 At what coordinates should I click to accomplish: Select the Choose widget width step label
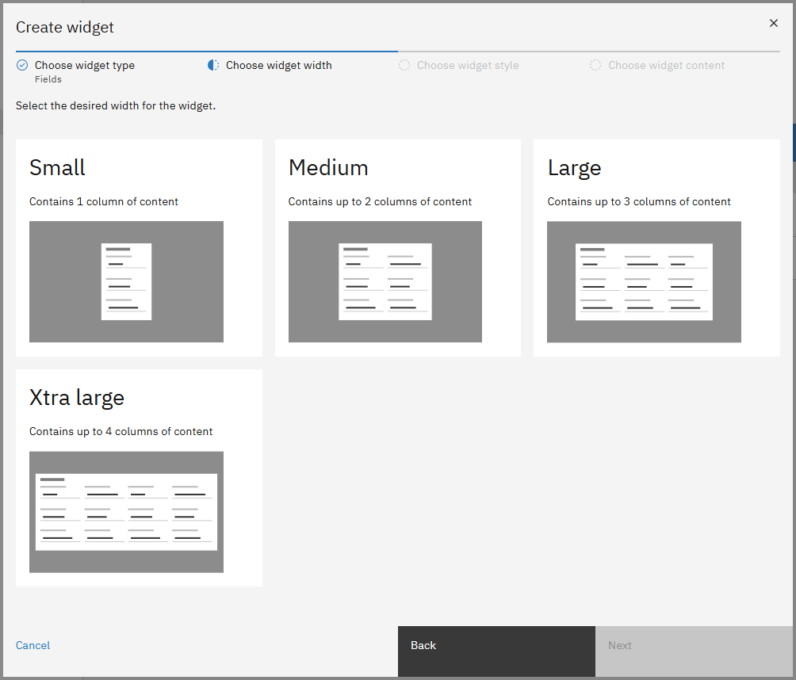(x=278, y=66)
